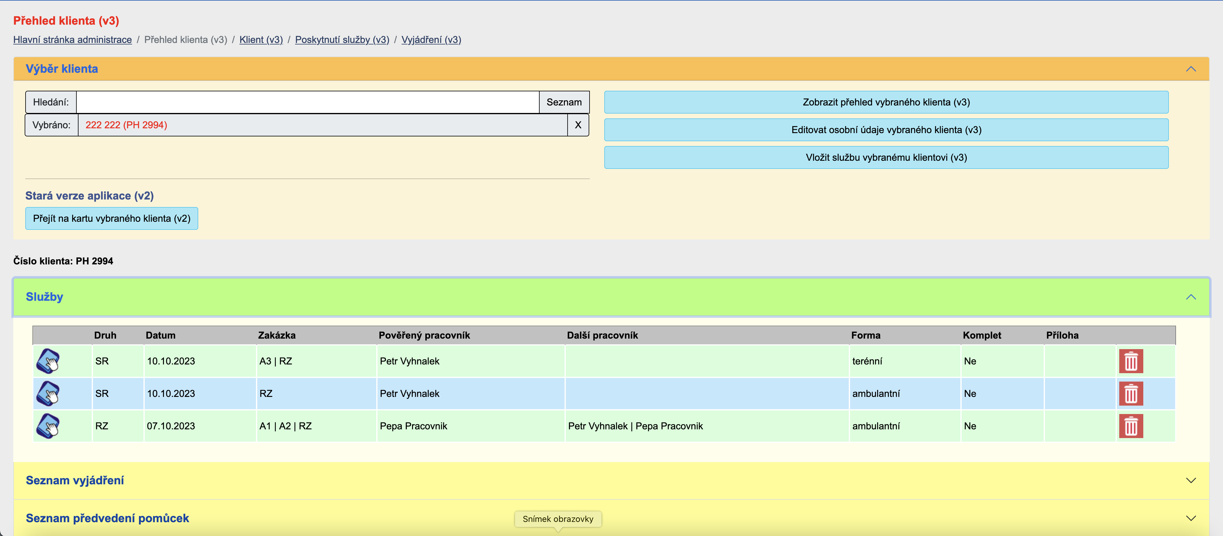Expand Seznam předvedení pomůcek section
The image size is (1223, 536).
coord(1190,518)
